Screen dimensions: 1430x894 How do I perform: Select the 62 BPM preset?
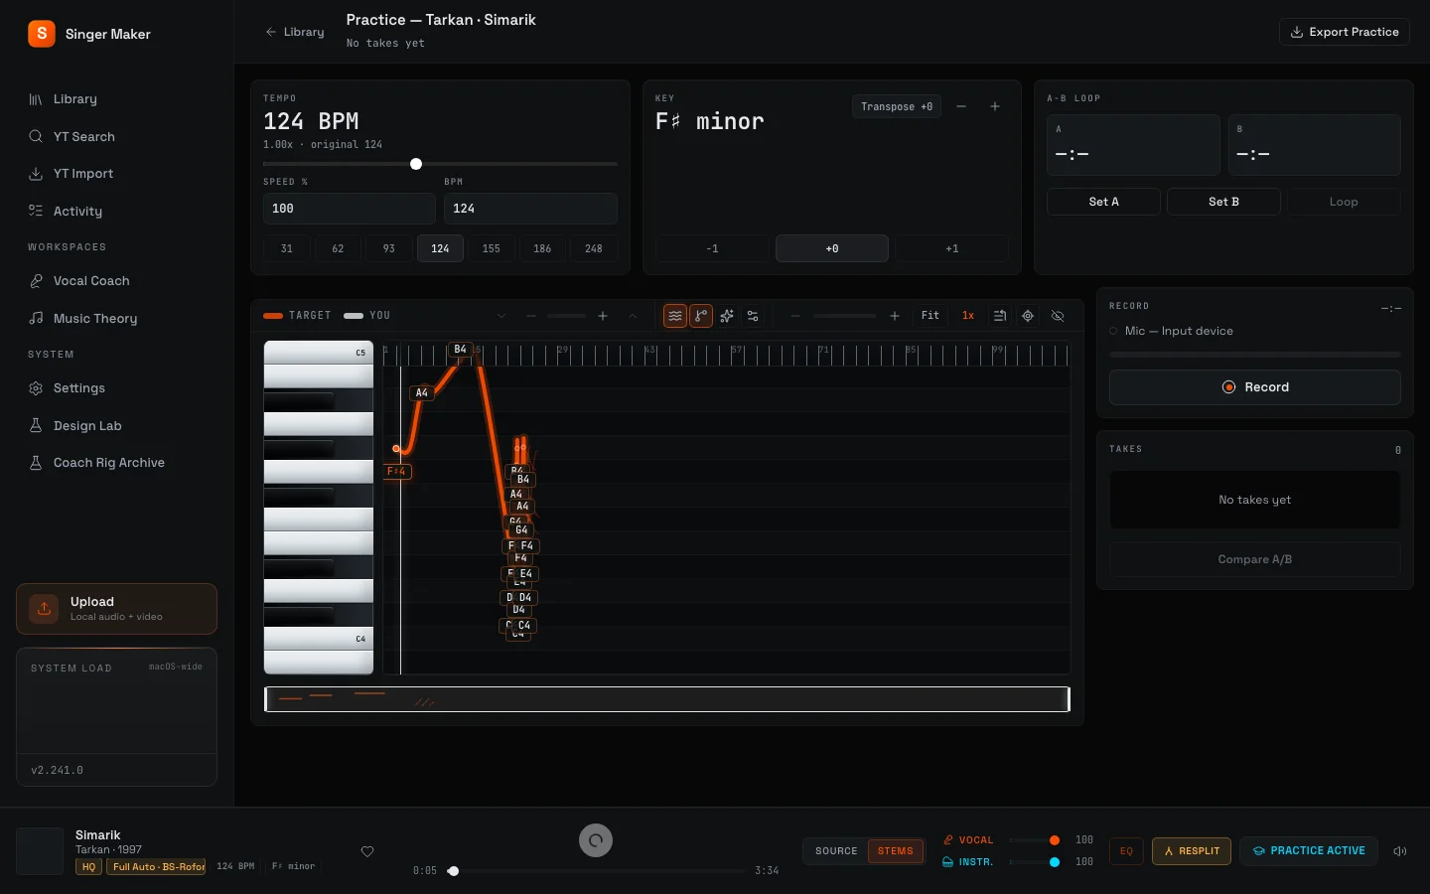338,248
